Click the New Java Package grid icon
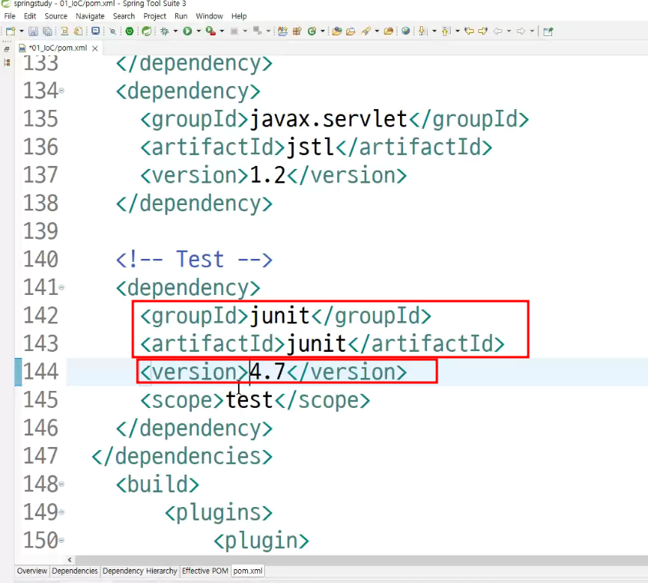This screenshot has width=648, height=583. [x=297, y=31]
